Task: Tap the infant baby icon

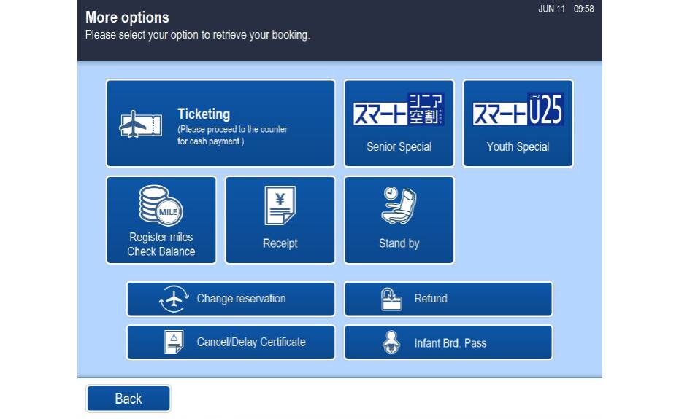Action: coord(391,342)
